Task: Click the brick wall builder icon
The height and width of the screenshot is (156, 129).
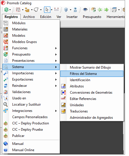Action: point(27,10)
